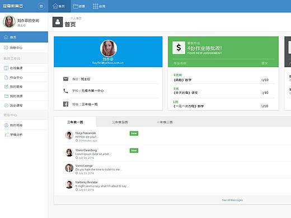Click the phone icon in profile details

click(x=65, y=91)
